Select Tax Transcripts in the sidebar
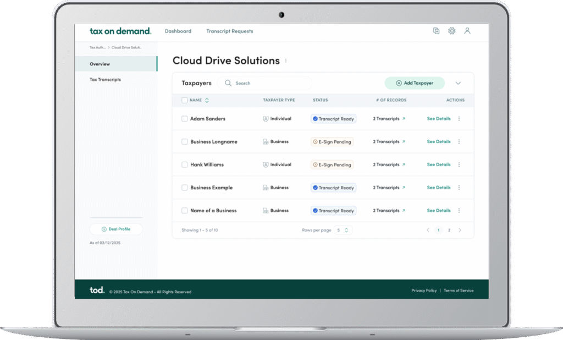The image size is (563, 340). 105,80
